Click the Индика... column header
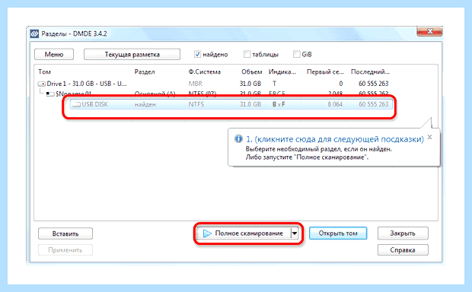Screen dimensions: 472x292 (x=282, y=72)
